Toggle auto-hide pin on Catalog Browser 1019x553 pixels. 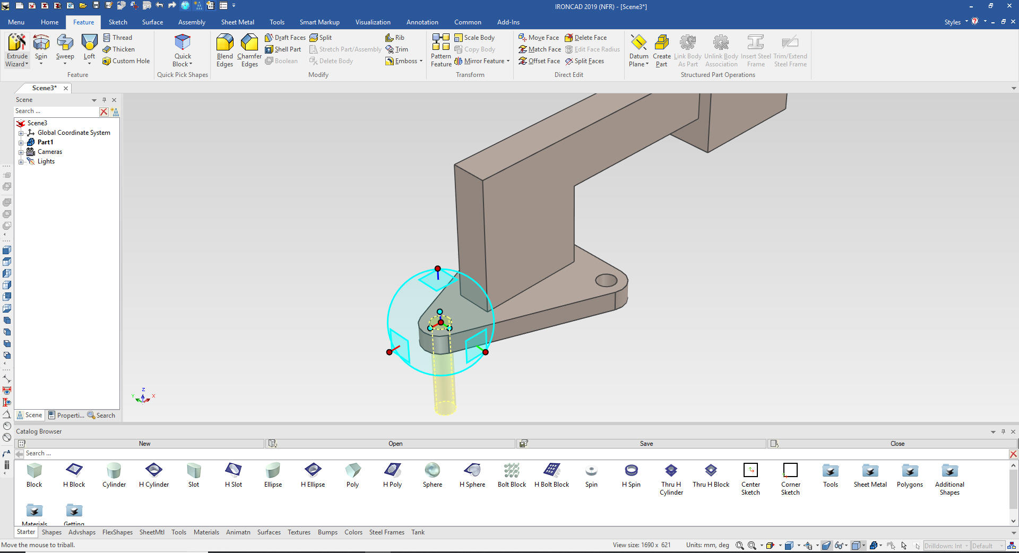[x=1003, y=431]
